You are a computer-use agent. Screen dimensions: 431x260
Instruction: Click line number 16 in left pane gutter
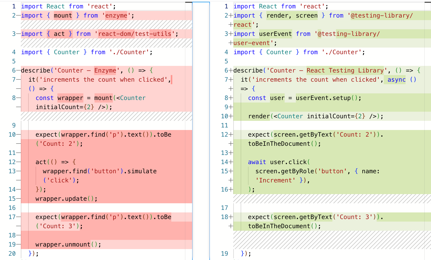[12, 208]
